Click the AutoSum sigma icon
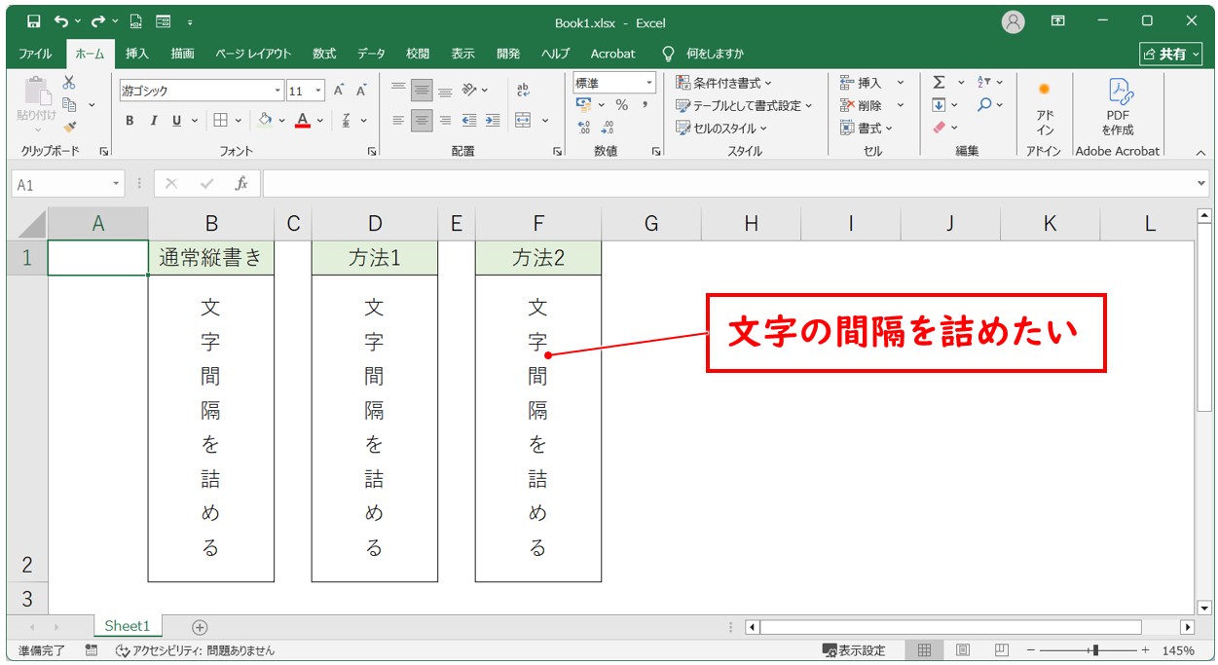1218x665 pixels. [939, 83]
